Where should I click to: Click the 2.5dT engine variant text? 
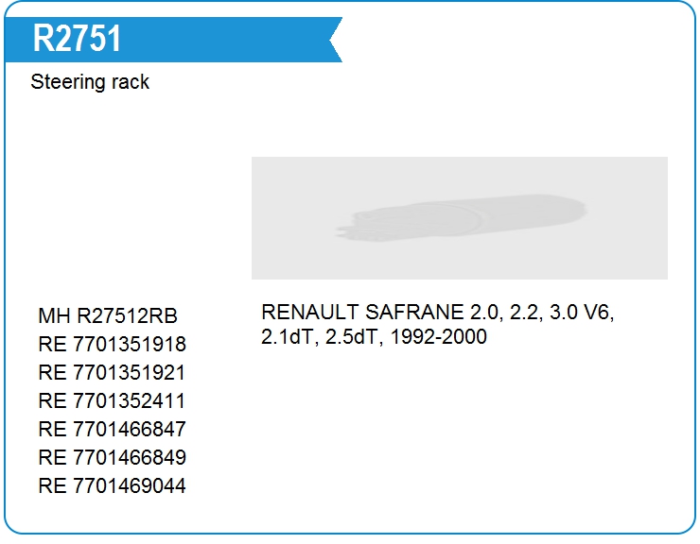[354, 336]
